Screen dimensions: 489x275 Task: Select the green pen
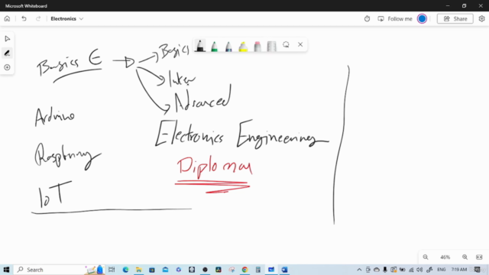tap(214, 46)
